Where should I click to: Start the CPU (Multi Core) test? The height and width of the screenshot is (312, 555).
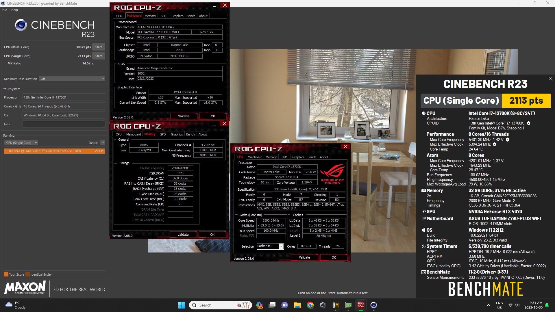pyautogui.click(x=99, y=47)
